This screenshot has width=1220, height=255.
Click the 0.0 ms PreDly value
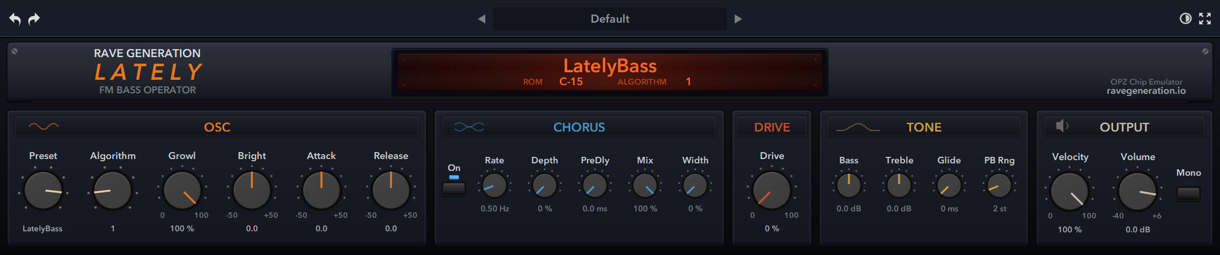[595, 209]
